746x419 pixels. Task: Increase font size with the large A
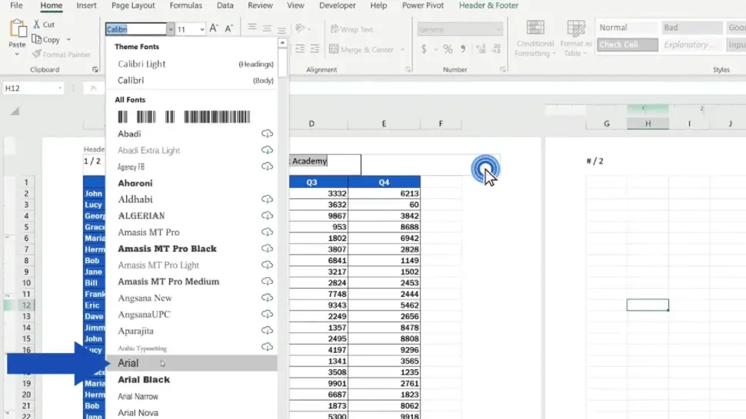(x=214, y=29)
